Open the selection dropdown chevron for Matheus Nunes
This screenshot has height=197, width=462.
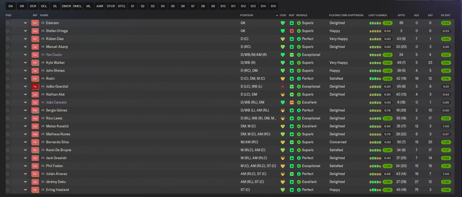point(25,134)
